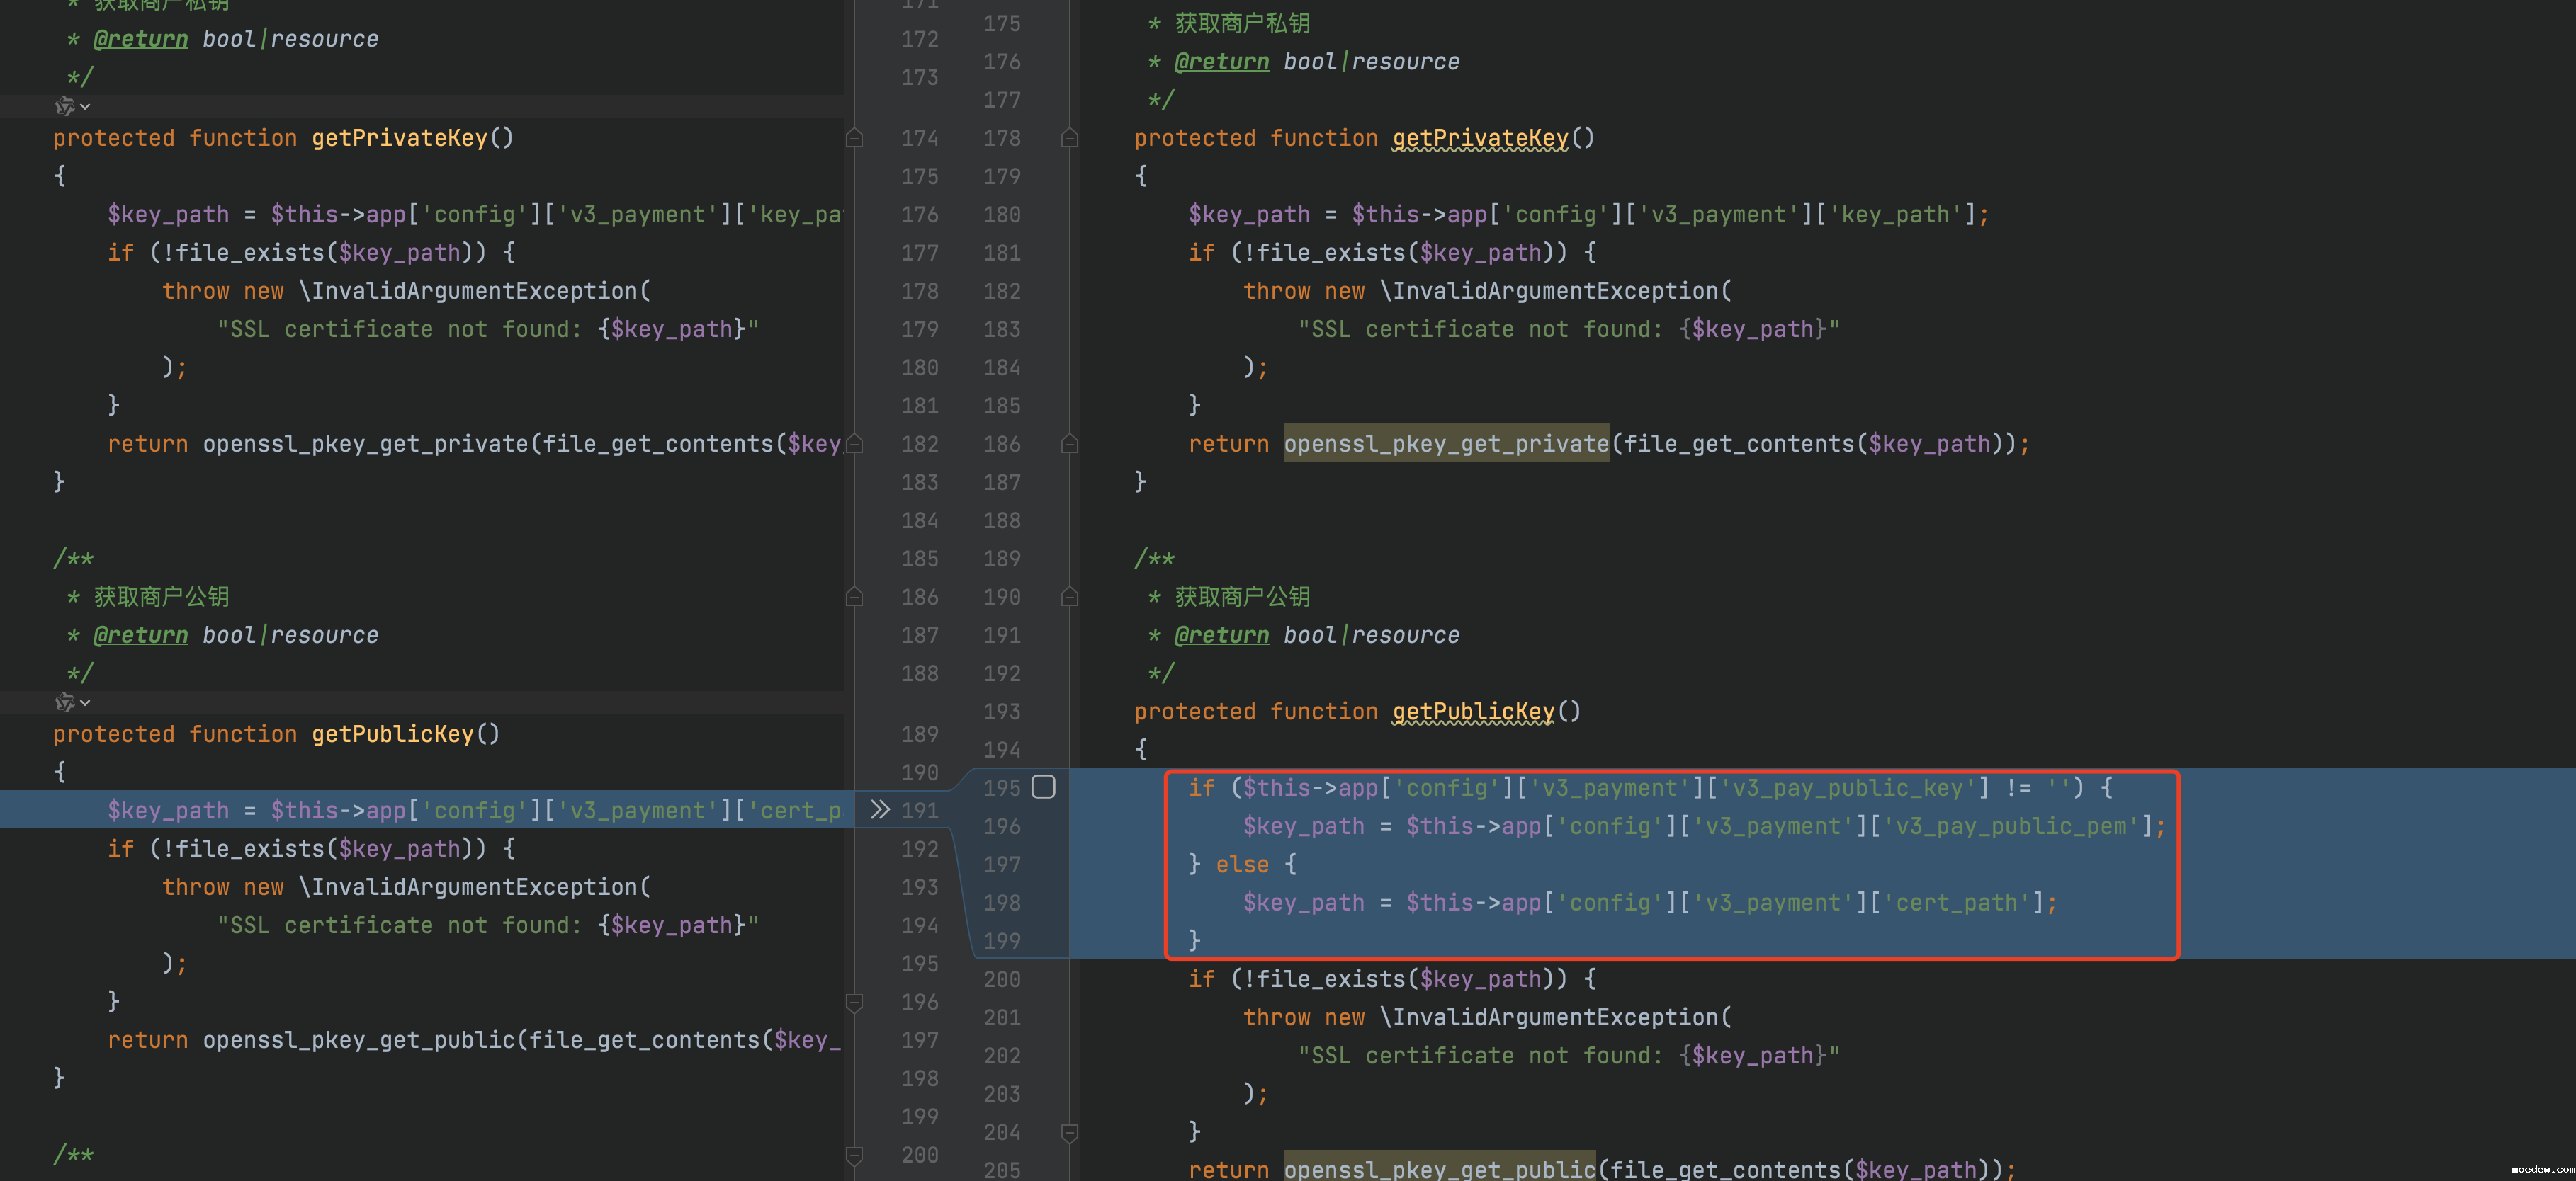Open dropdown chevron above getPrivateKey function
Screen dimensions: 2576x1181
pyautogui.click(x=86, y=106)
